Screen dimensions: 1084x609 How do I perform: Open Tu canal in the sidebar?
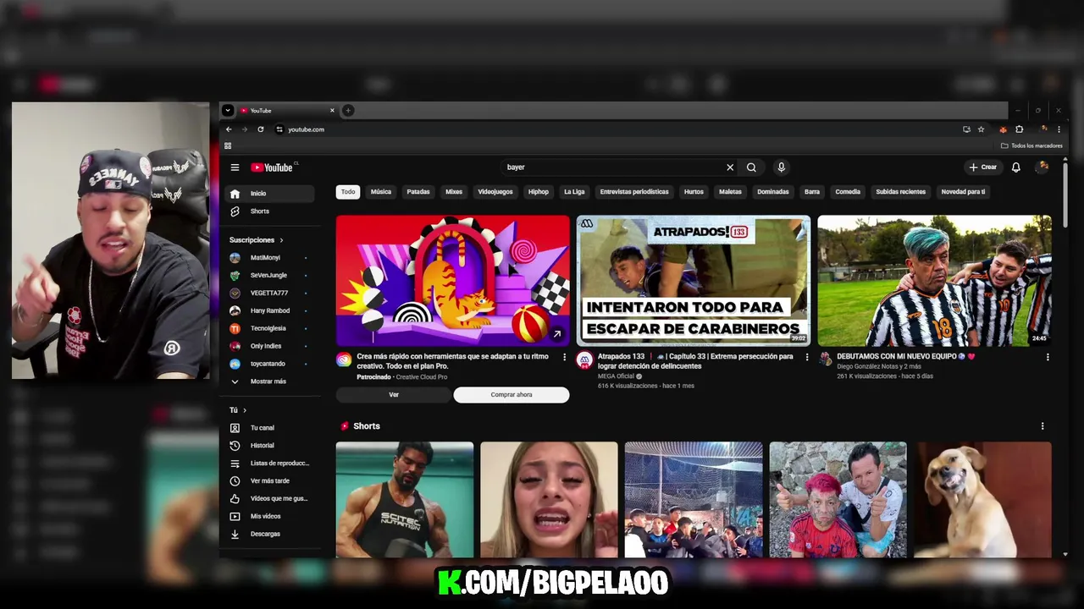click(268, 428)
